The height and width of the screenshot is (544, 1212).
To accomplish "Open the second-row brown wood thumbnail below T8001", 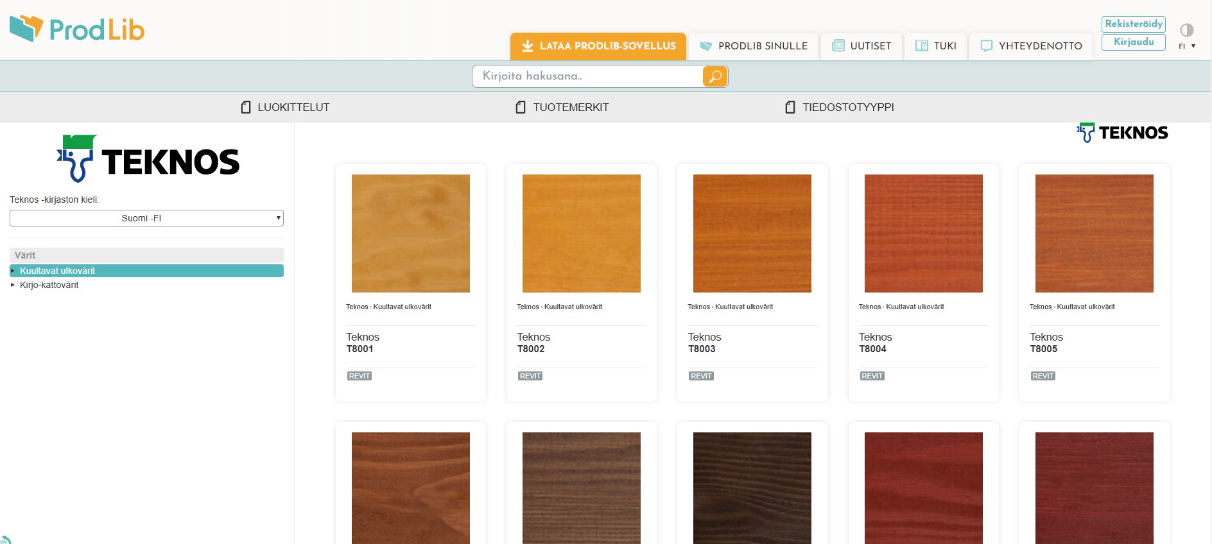I will (x=411, y=488).
